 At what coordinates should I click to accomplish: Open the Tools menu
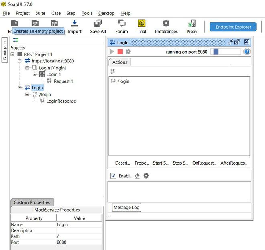(87, 13)
